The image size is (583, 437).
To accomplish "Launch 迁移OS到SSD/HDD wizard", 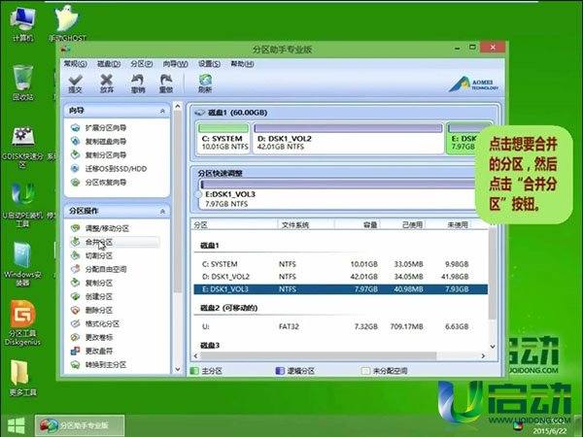I will tap(109, 169).
